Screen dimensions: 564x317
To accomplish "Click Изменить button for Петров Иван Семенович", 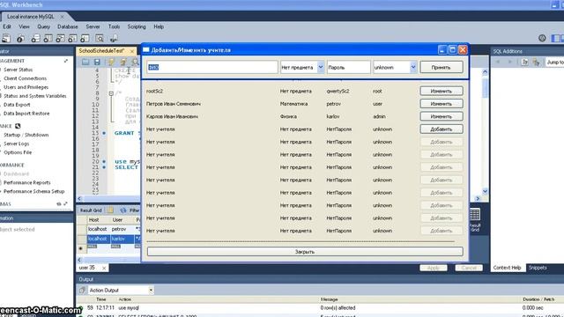I will [442, 104].
